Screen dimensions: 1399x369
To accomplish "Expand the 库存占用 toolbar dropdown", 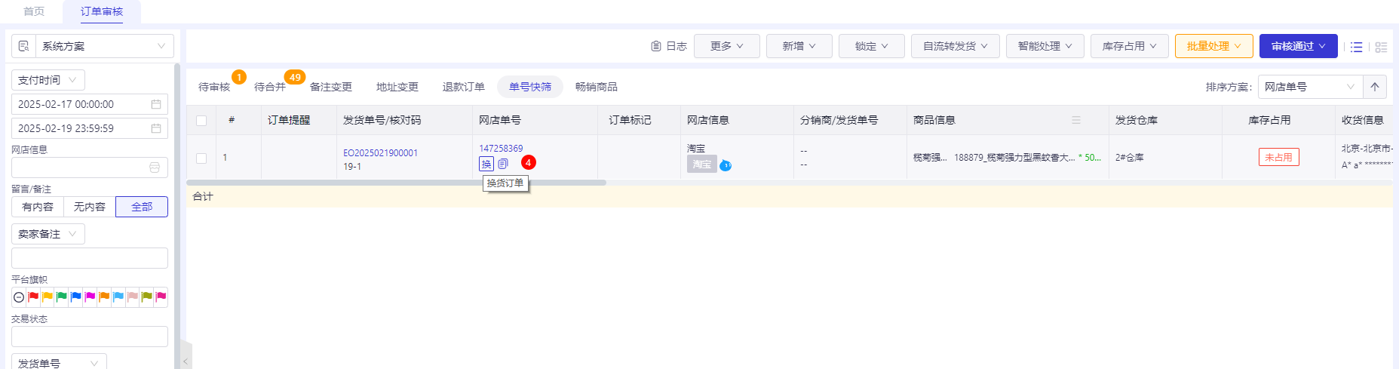I will coord(1130,46).
